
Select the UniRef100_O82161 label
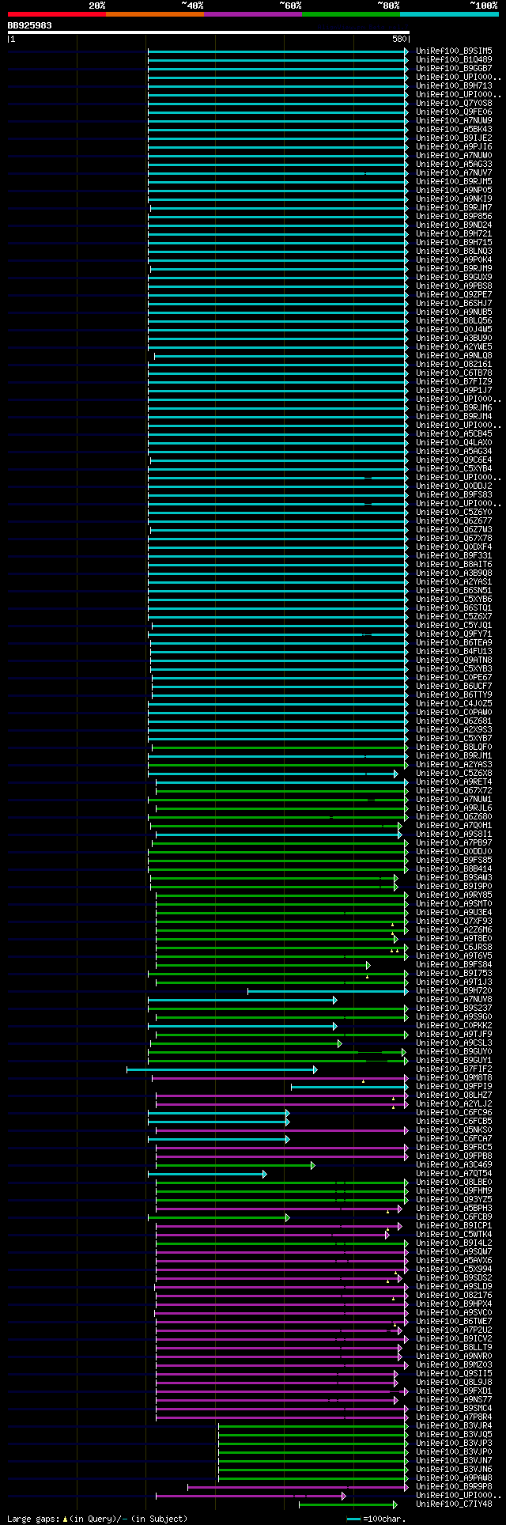[454, 364]
